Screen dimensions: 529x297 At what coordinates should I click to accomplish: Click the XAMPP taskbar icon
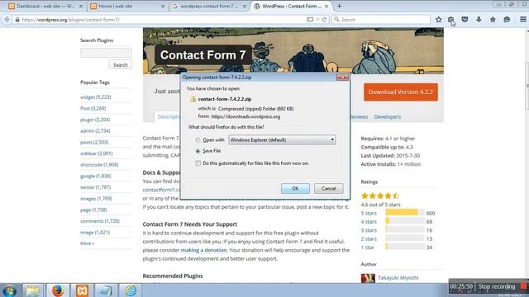click(82, 290)
